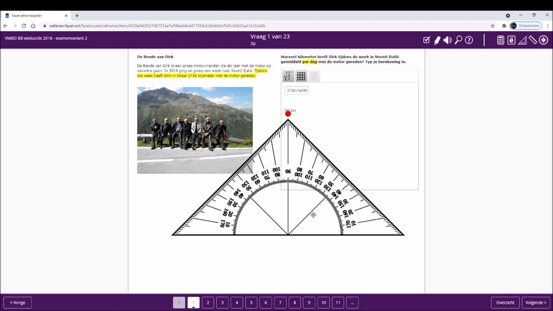Insert a table in the answer
The image size is (553, 311).
click(301, 76)
